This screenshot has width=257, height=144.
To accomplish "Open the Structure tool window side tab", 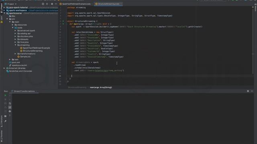I will [2, 121].
